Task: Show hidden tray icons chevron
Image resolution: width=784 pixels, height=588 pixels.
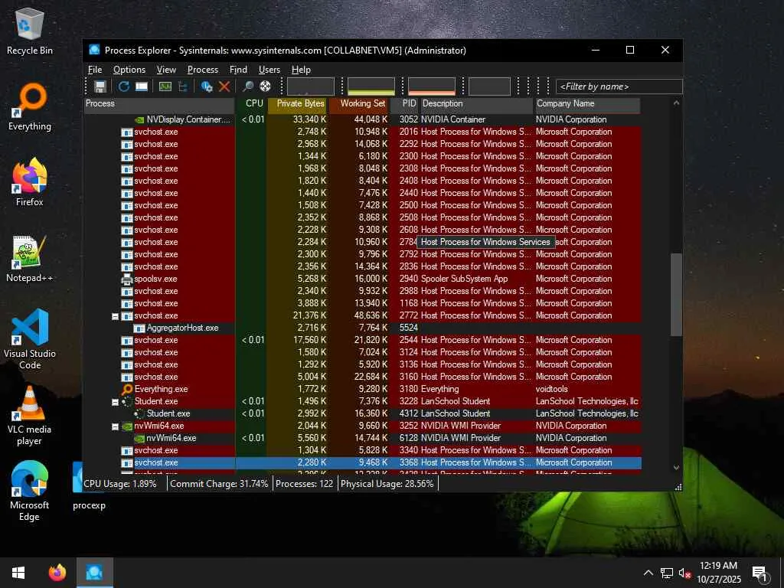Action: [x=648, y=573]
